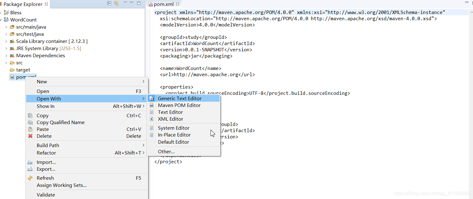The image size is (473, 199).
Task: Expand the Bless project node
Action: click(1, 13)
